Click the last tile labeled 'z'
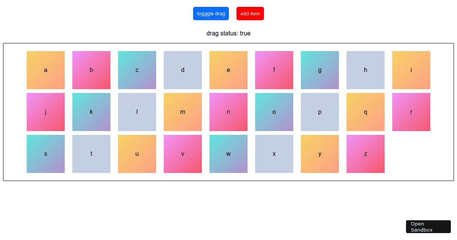 366,154
